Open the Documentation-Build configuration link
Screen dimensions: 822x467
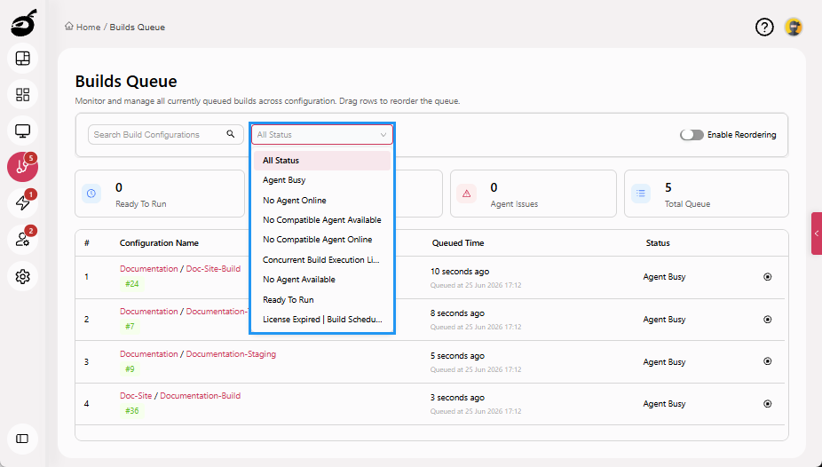201,396
